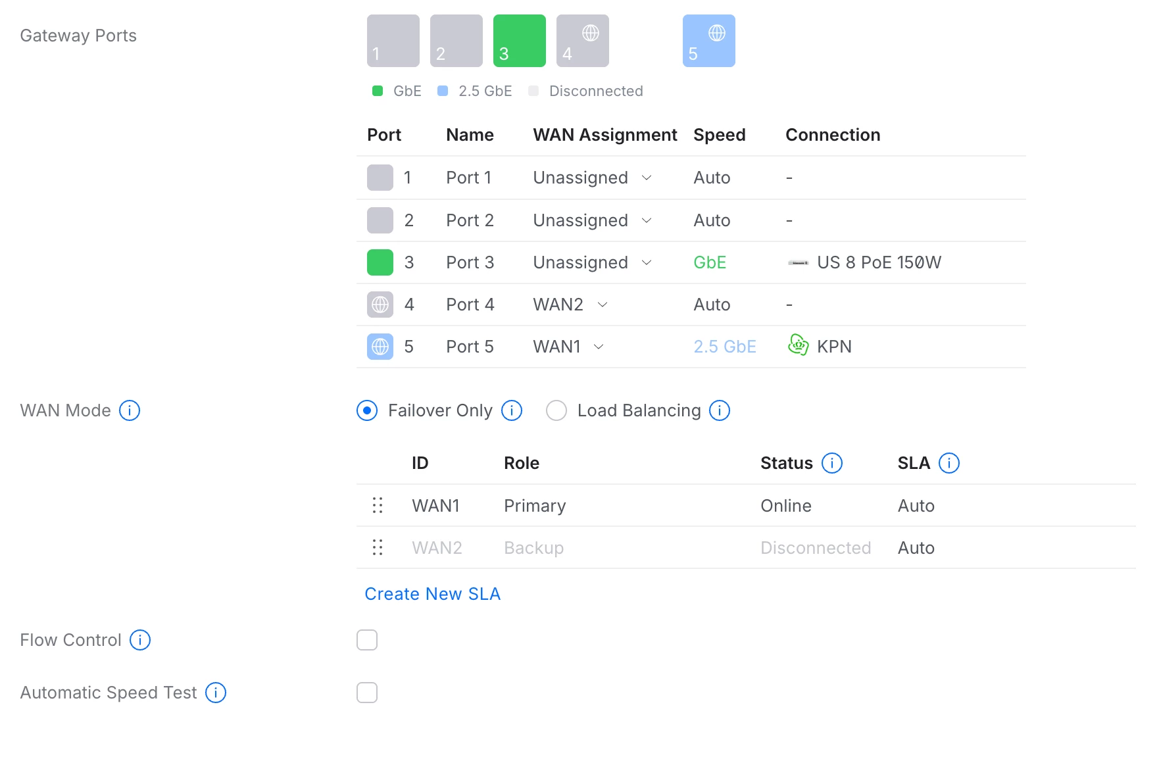
Task: Select port 2 tile in gateway diagram
Action: click(x=456, y=41)
